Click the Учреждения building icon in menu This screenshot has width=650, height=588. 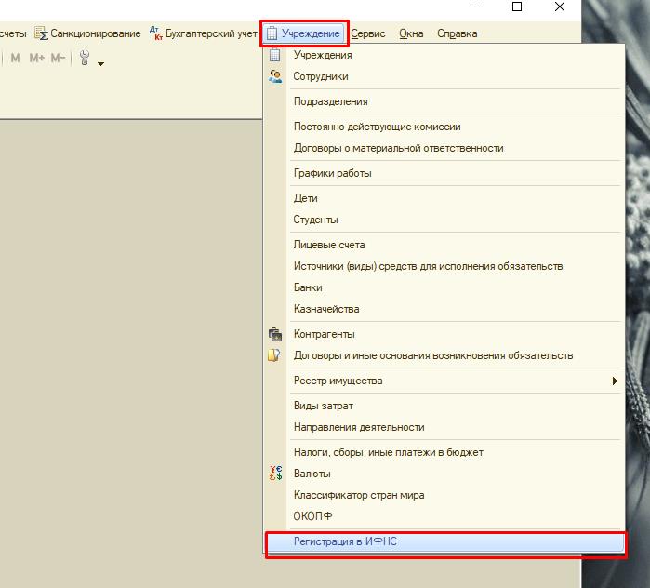274,55
